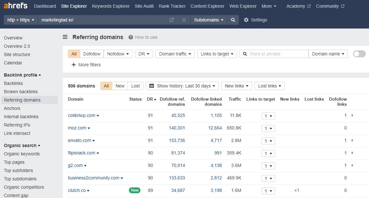Open URL in new tab icon

tap(172, 20)
